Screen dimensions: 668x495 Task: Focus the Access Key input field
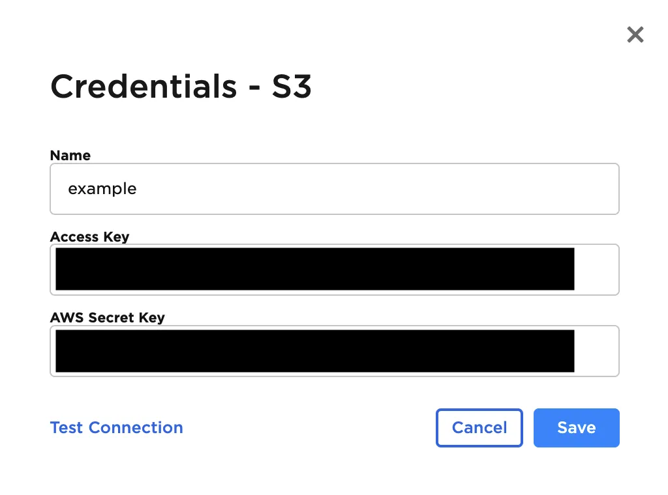pyautogui.click(x=334, y=270)
